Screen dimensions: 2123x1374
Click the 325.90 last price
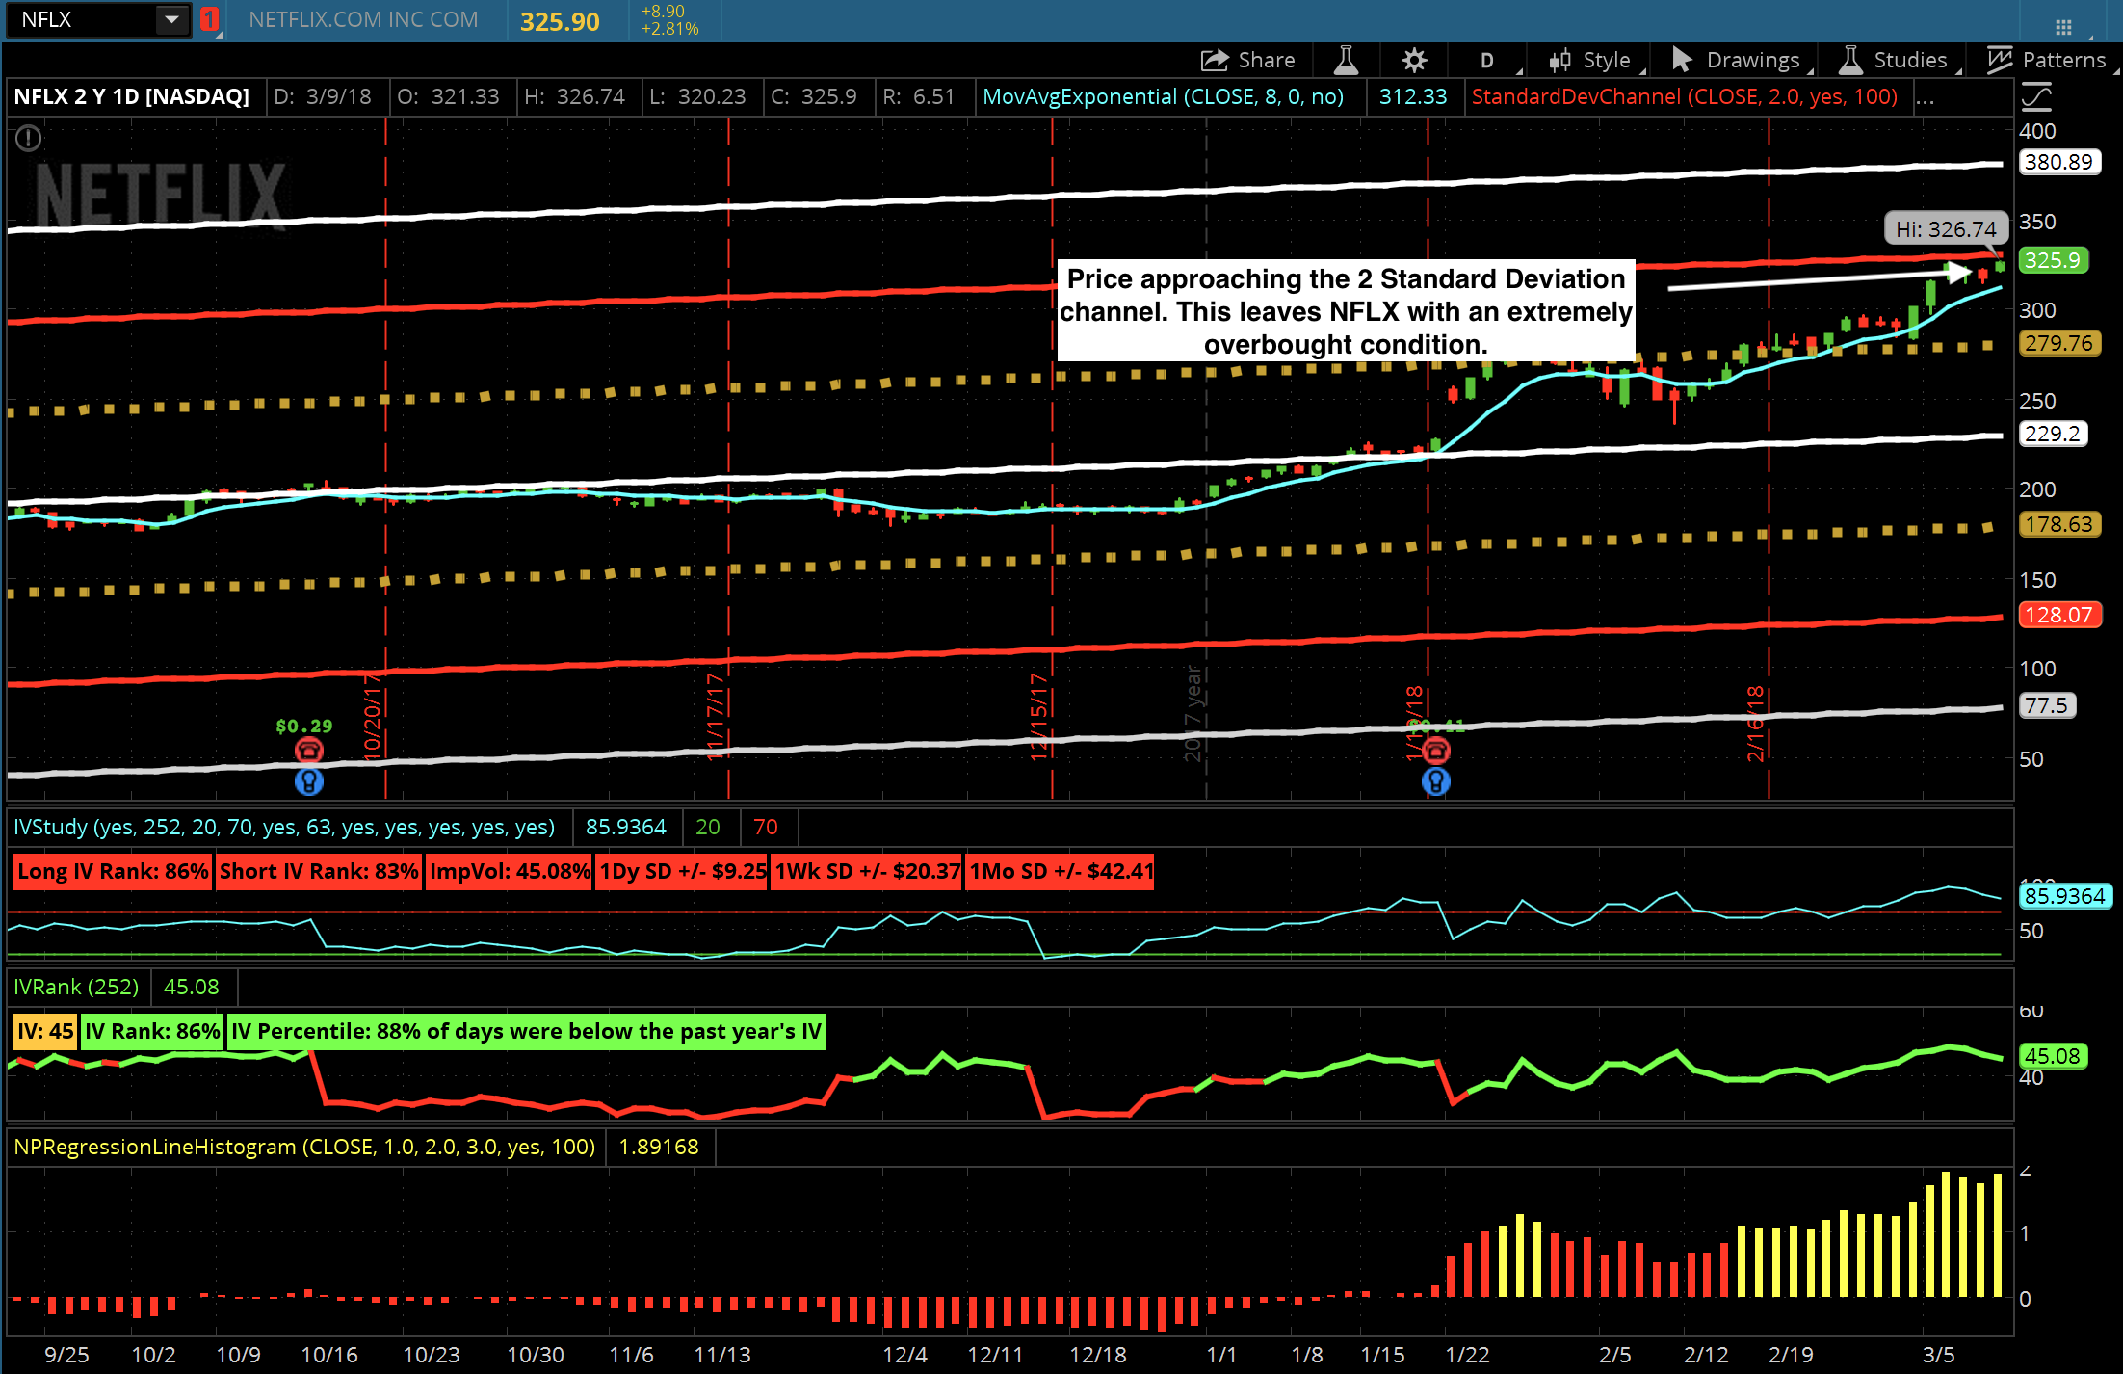[x=560, y=21]
